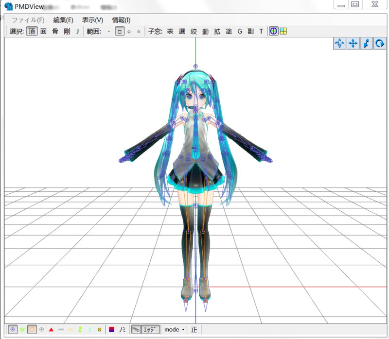Open the 編集(E) menu

(63, 20)
